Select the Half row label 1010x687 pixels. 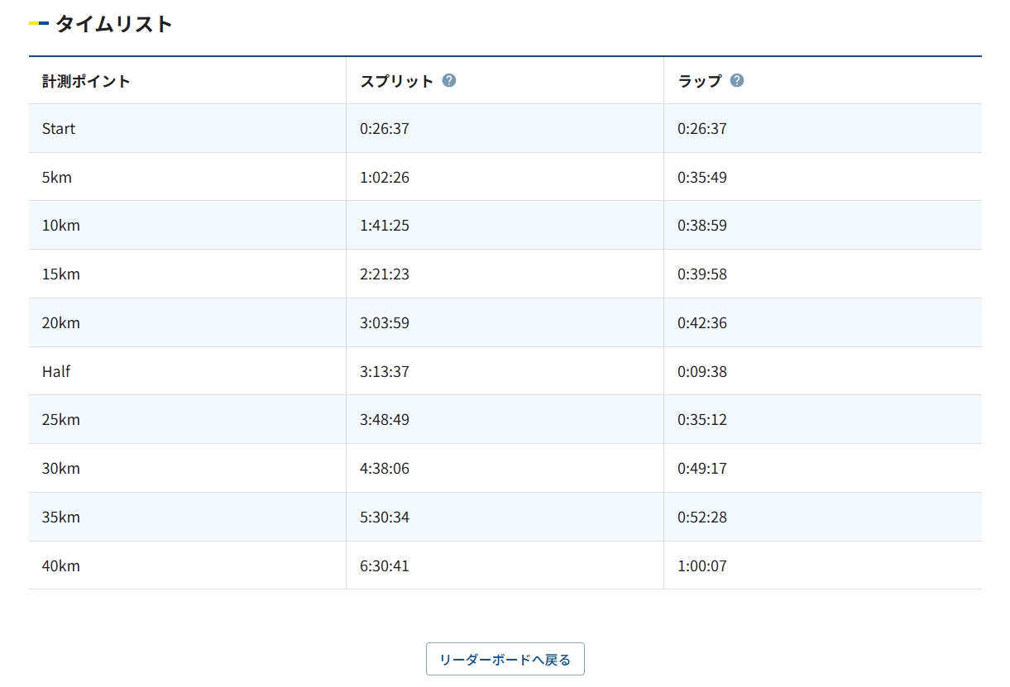[x=56, y=372]
